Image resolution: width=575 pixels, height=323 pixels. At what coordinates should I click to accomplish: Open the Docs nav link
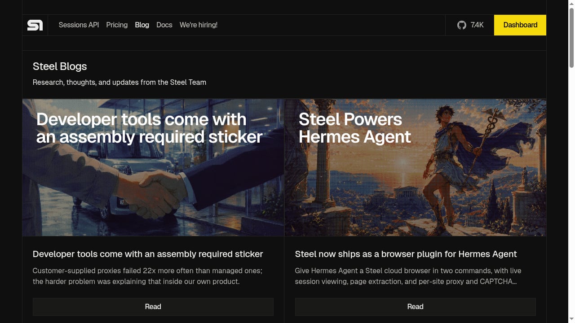(164, 25)
